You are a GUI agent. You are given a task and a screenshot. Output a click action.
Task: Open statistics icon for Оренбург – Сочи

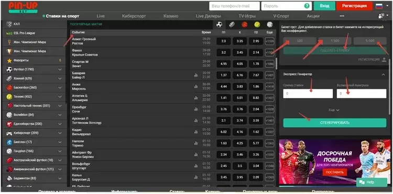coord(196,109)
